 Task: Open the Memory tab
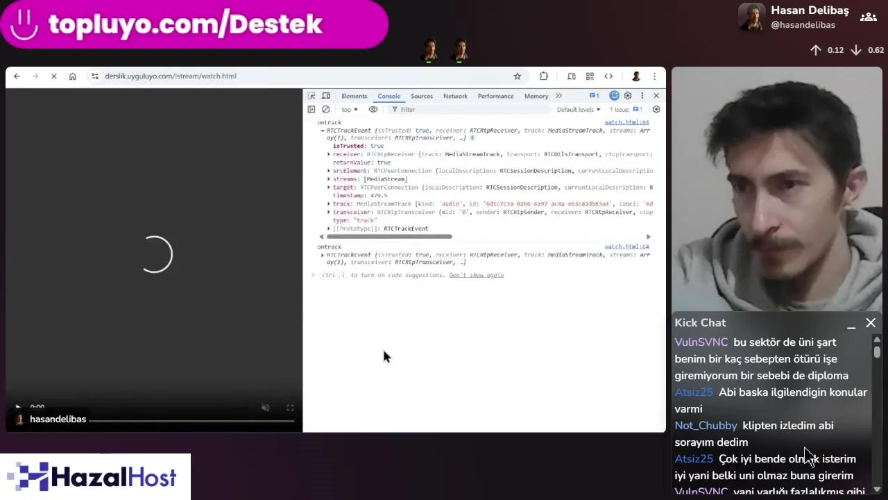point(536,97)
